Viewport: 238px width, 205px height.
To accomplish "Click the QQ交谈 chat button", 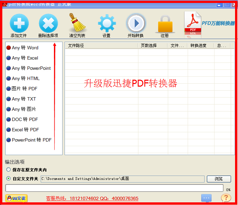I will click(x=17, y=198).
